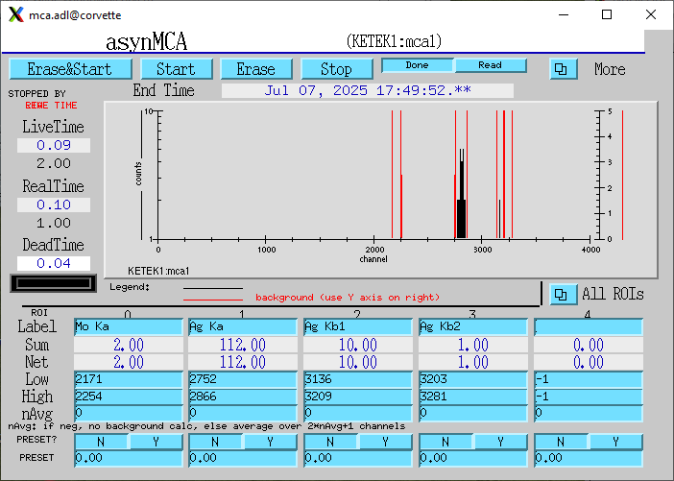Edit the Ag Kb1 label field
Image resolution: width=674 pixels, height=481 pixels.
click(358, 327)
